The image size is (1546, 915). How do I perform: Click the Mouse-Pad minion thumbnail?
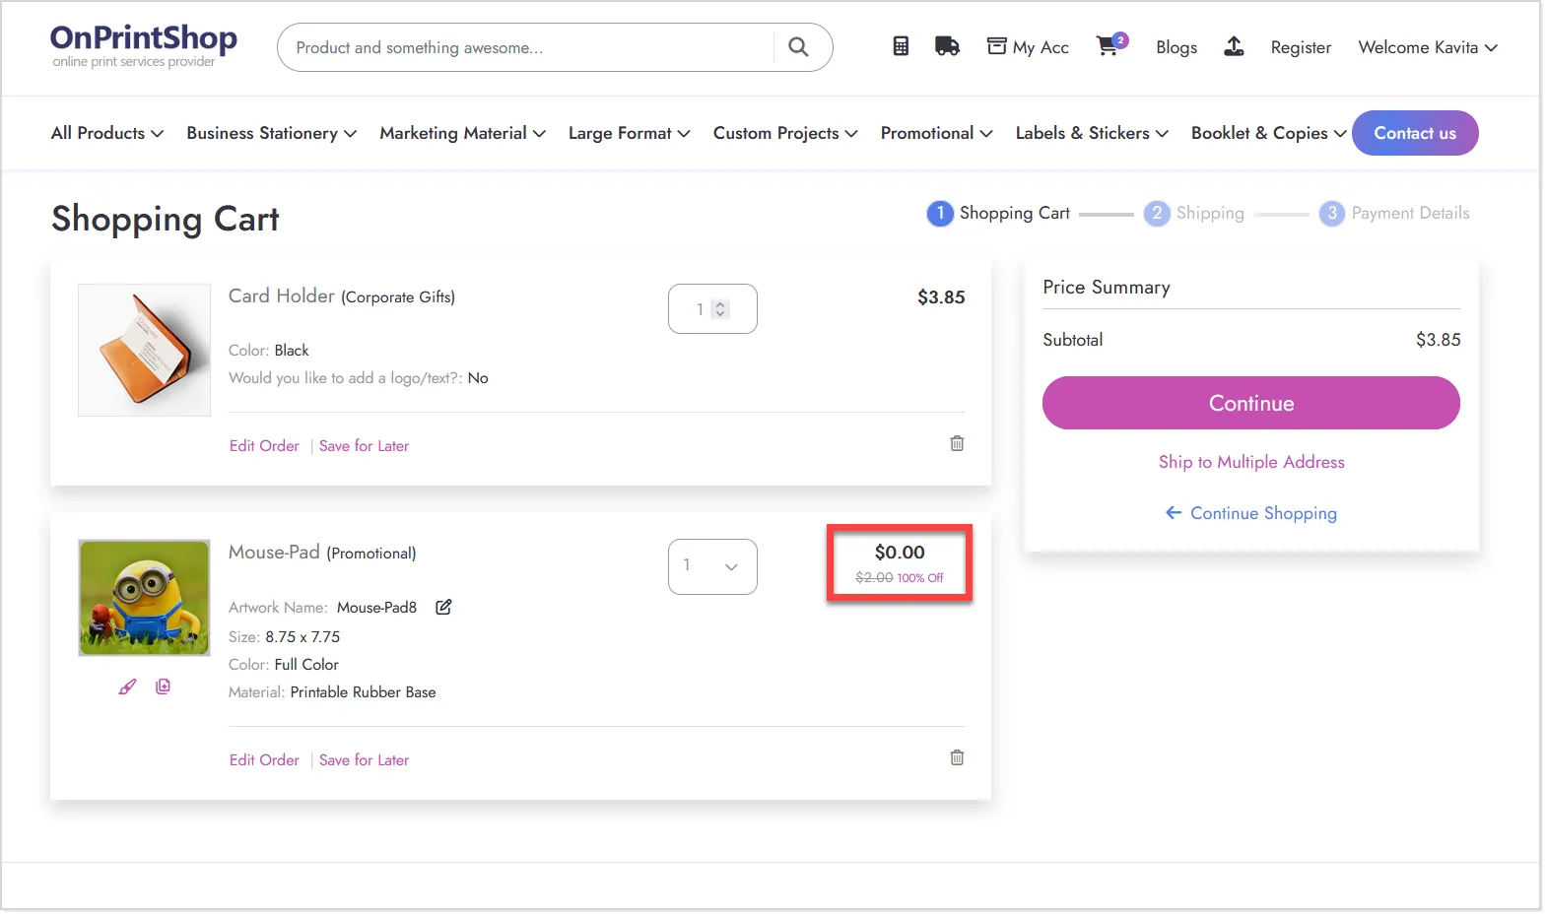pos(144,597)
